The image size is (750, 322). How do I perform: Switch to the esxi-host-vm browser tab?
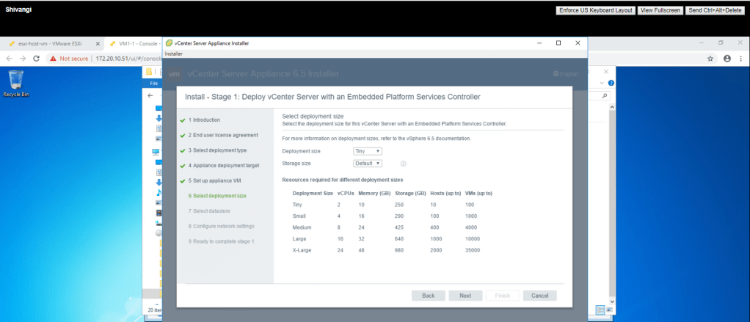pyautogui.click(x=45, y=43)
